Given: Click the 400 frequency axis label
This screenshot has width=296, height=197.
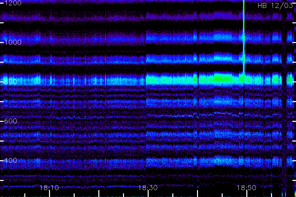Looking at the screenshot, I should tap(11, 161).
